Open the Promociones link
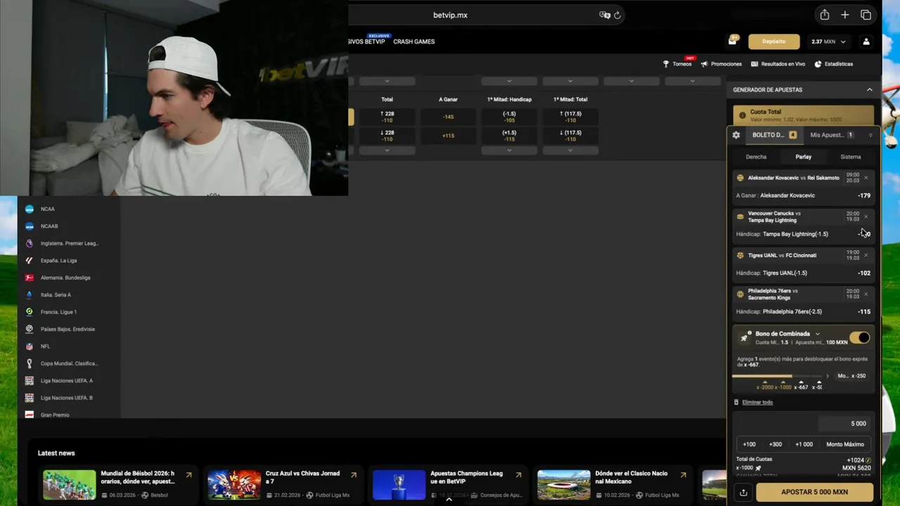Screen dimensions: 900x506 tap(721, 64)
